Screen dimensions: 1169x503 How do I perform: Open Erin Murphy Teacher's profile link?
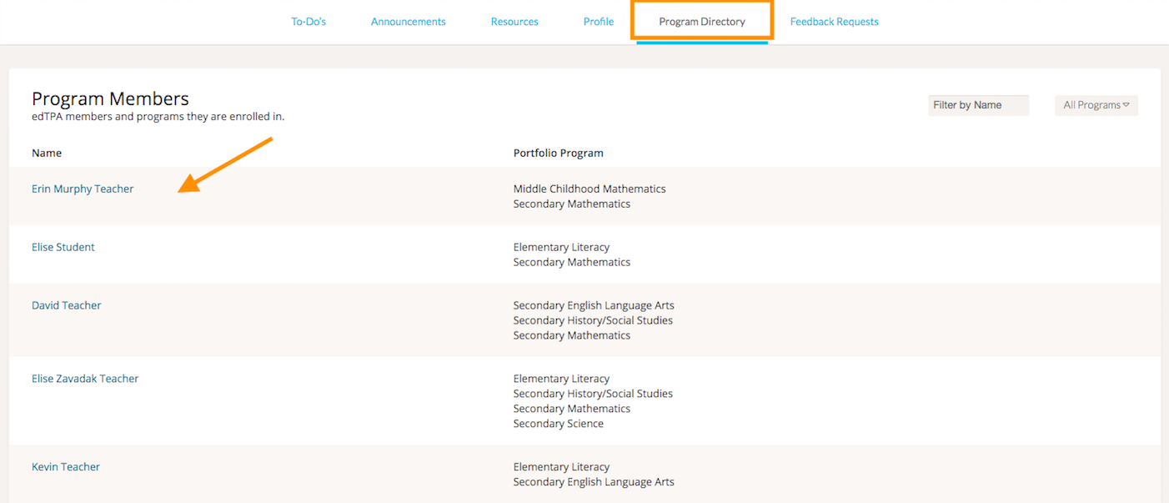coord(83,189)
